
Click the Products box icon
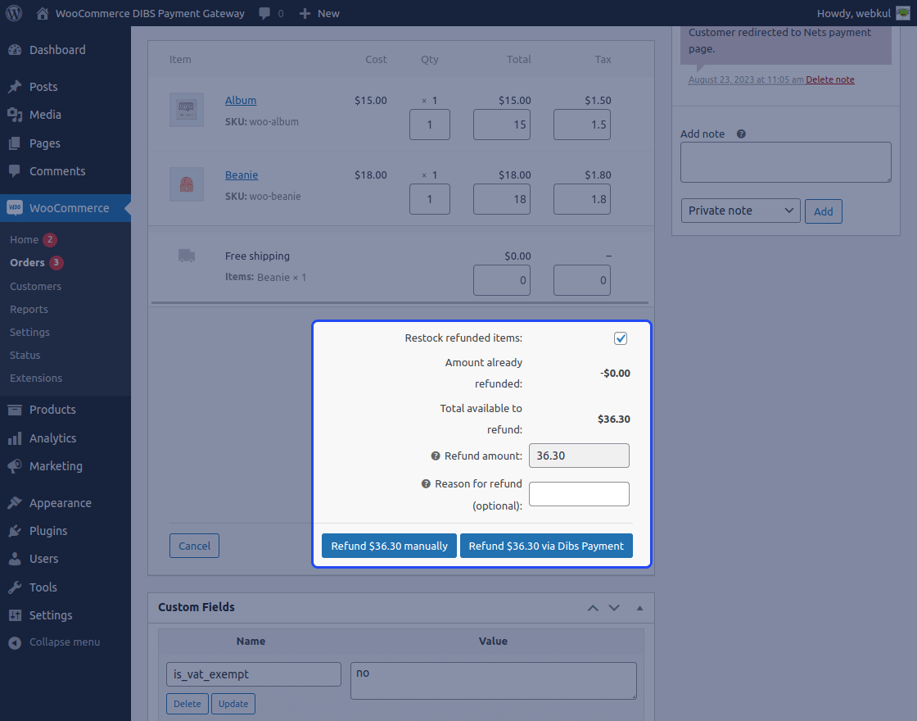16,410
